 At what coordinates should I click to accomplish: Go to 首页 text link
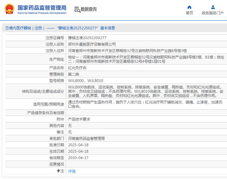click(189, 13)
